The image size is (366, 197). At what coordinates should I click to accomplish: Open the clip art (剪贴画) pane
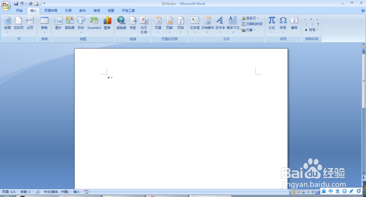[70, 23]
